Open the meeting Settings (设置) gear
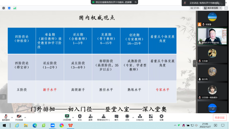This screenshot has height=129, width=229. (x=161, y=117)
